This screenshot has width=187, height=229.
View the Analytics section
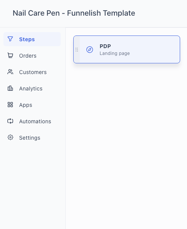click(x=31, y=89)
